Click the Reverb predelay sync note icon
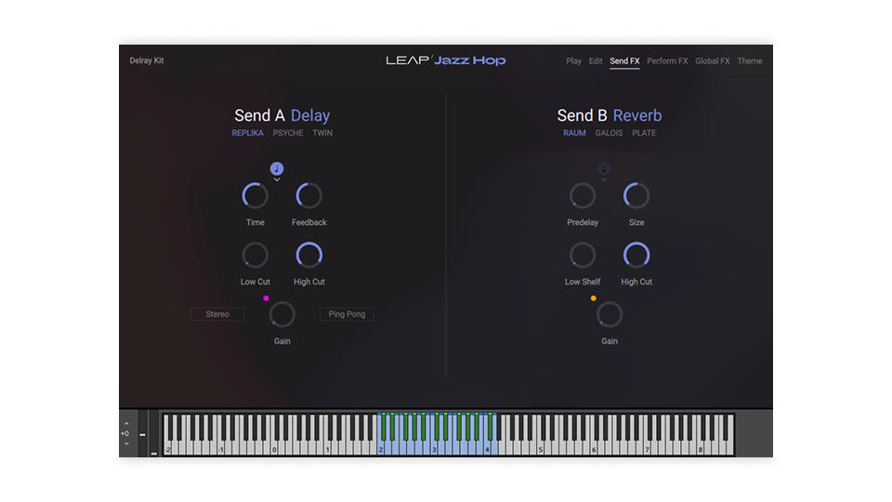Image resolution: width=892 pixels, height=502 pixels. tap(604, 168)
